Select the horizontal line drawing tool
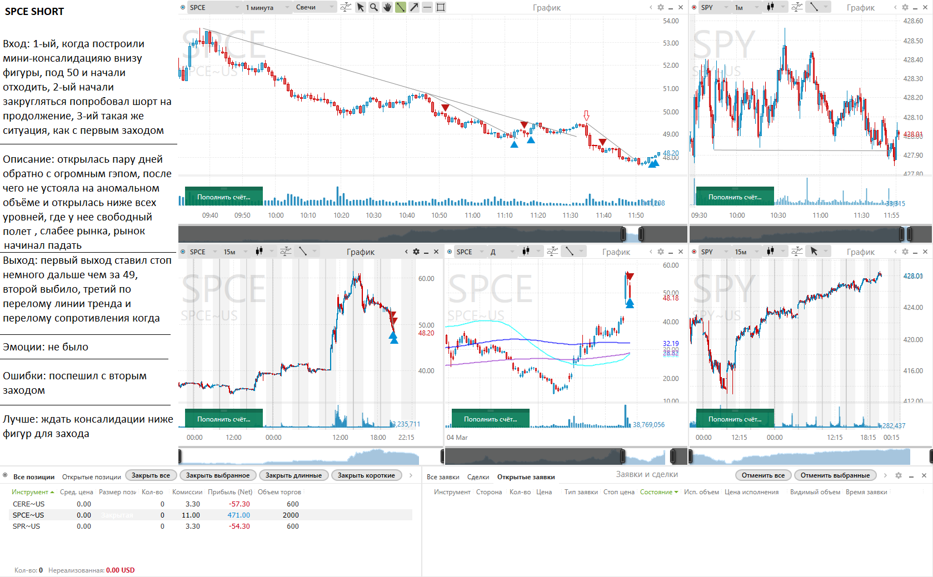The height and width of the screenshot is (577, 933). (427, 7)
